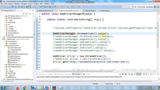Toggle Show Console on standard error change
The image size is (160, 90).
pyautogui.click(x=140, y=74)
